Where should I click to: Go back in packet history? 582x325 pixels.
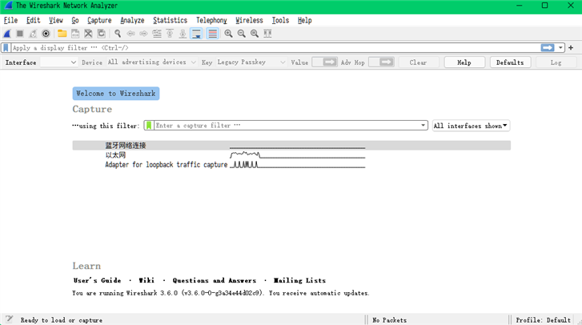[x=130, y=34]
